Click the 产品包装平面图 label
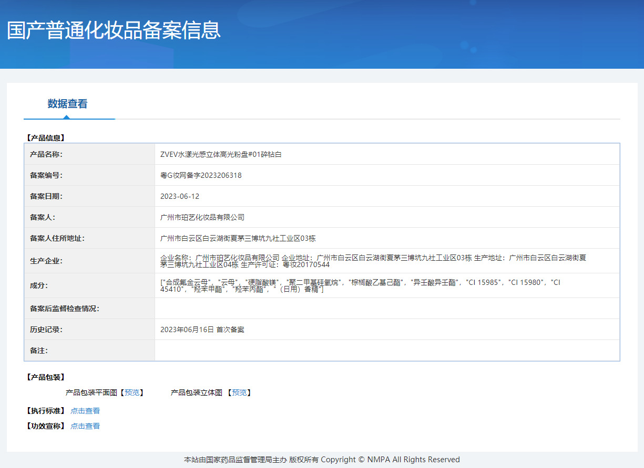644x468 pixels. 91,392
